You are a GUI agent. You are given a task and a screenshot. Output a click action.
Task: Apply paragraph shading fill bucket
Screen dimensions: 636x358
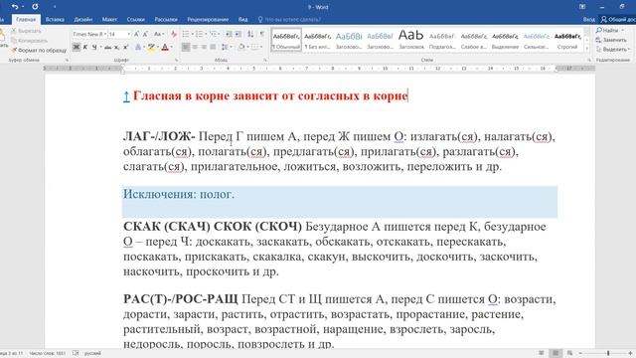[x=241, y=47]
